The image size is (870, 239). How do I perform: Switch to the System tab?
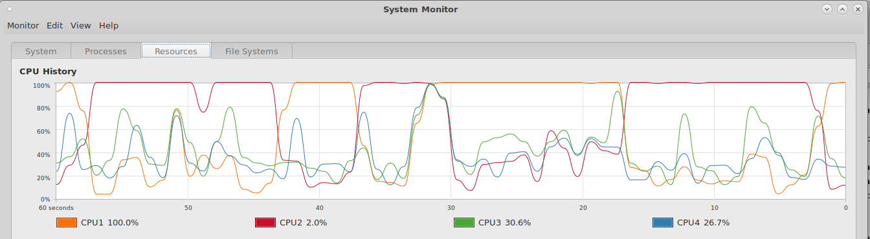click(41, 51)
